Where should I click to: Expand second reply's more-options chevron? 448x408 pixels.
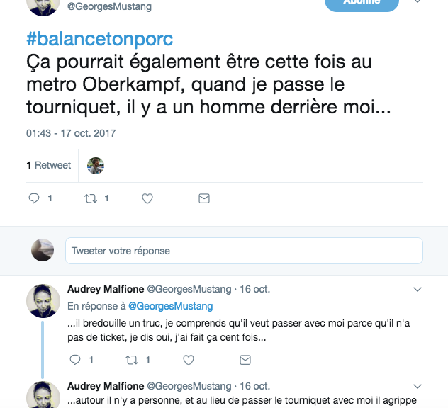[x=418, y=386]
